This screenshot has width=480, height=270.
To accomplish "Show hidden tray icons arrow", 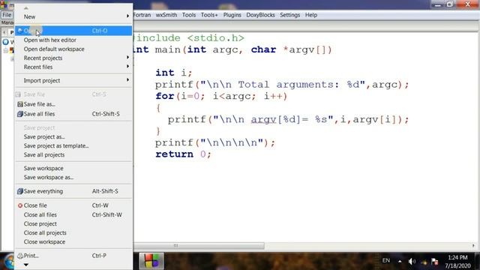I will coord(400,261).
